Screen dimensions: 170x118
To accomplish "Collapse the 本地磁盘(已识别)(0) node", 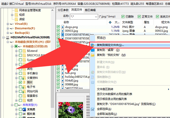I will [x=12, y=47].
